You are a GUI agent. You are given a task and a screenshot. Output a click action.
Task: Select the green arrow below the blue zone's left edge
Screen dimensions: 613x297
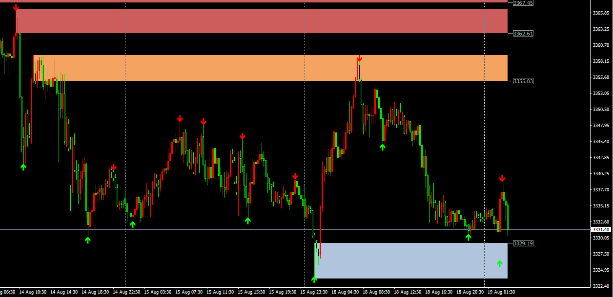(314, 279)
